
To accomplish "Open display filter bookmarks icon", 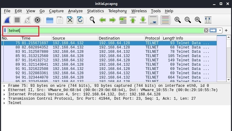I will pyautogui.click(x=5, y=30).
